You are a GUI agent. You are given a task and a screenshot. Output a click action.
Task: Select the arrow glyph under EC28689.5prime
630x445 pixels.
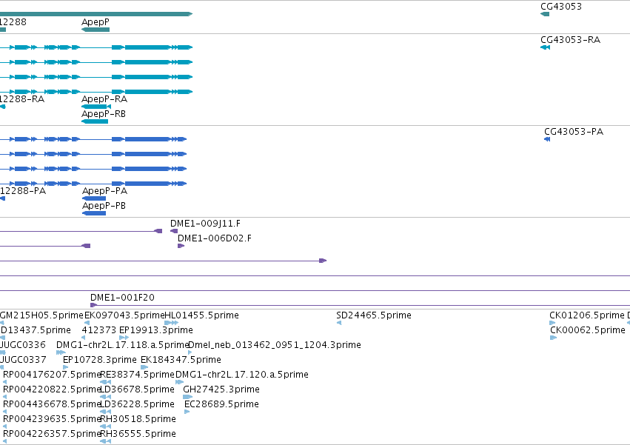coord(187,412)
